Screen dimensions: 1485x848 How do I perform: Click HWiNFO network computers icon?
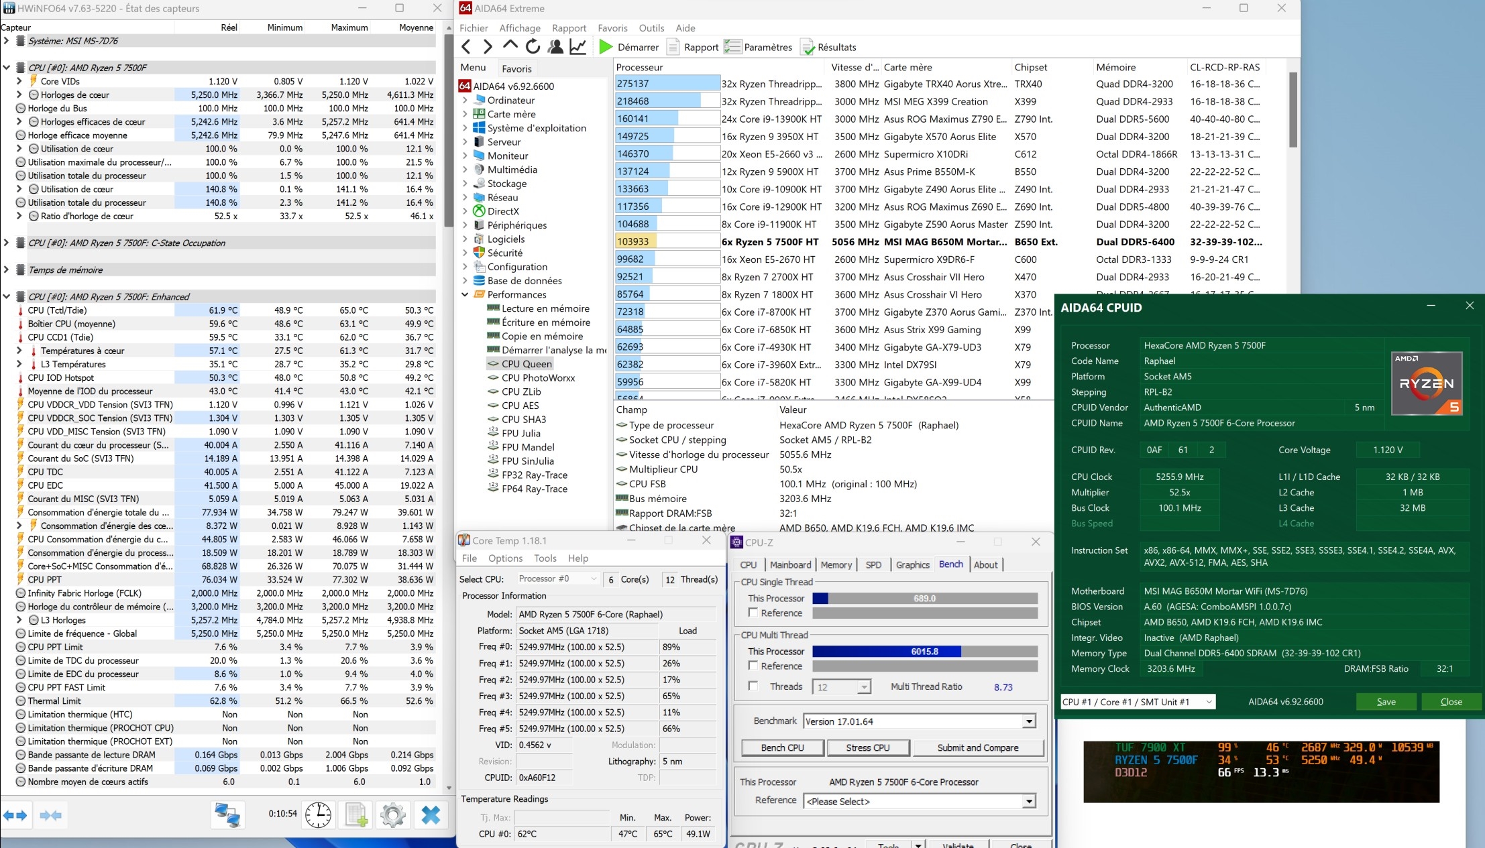click(227, 815)
